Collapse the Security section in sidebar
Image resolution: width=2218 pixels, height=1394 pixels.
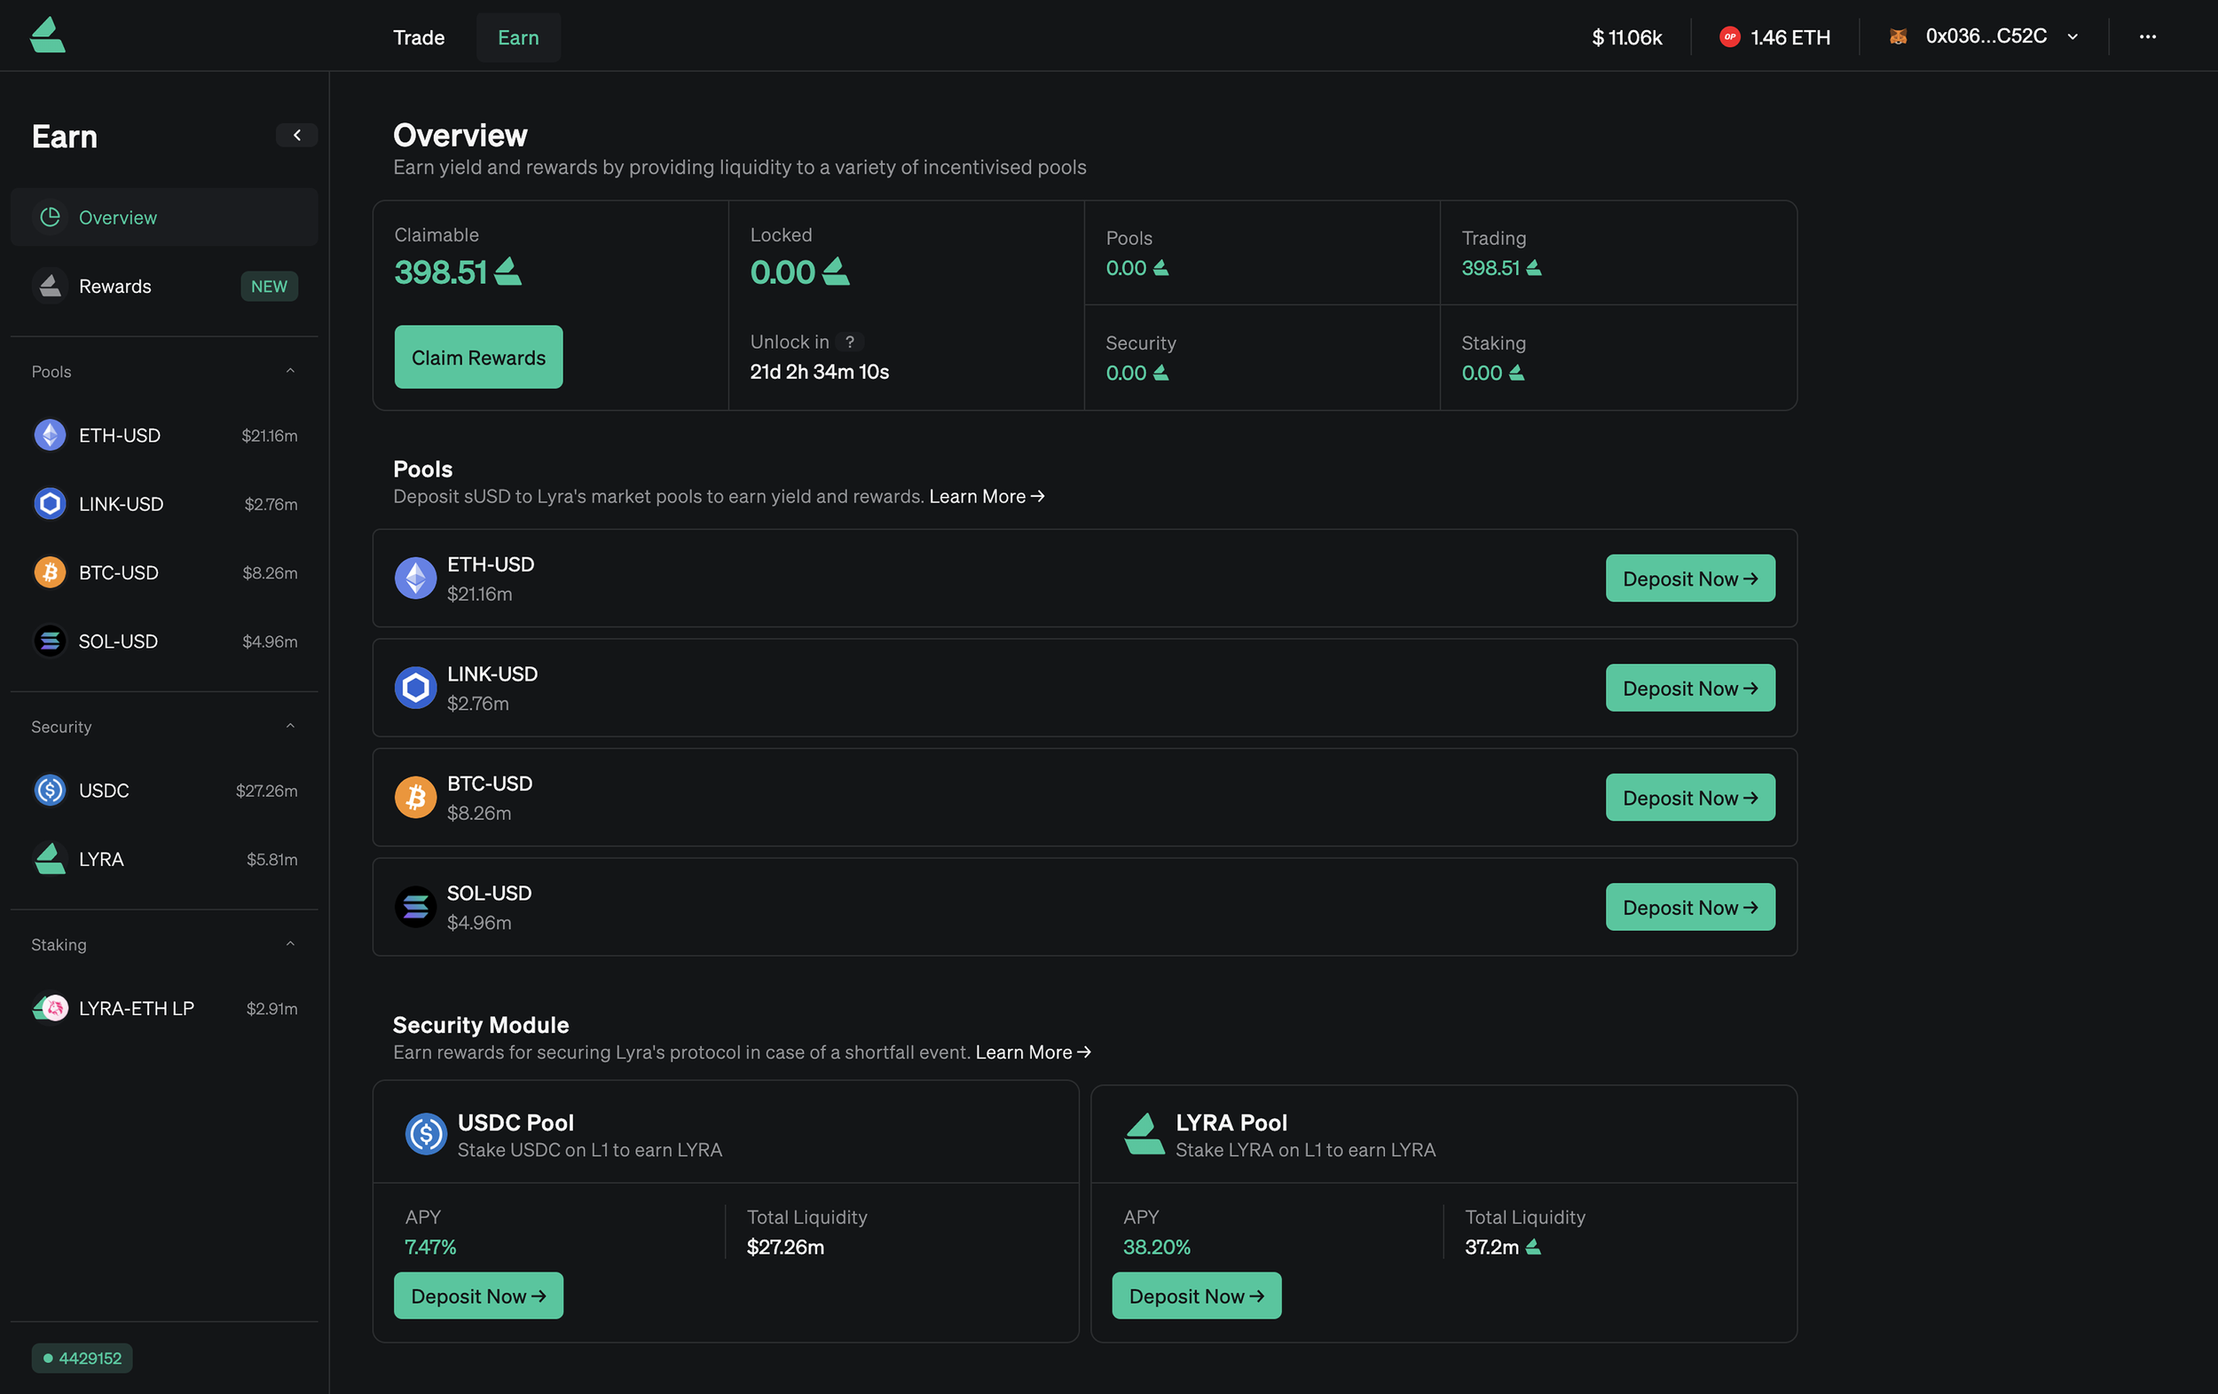[290, 725]
